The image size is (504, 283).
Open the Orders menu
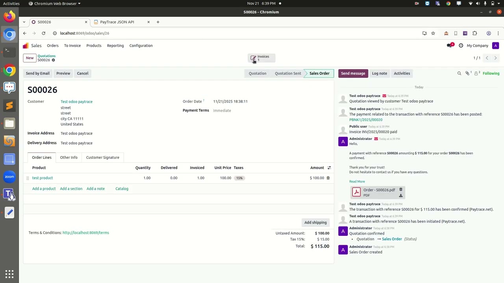[53, 46]
